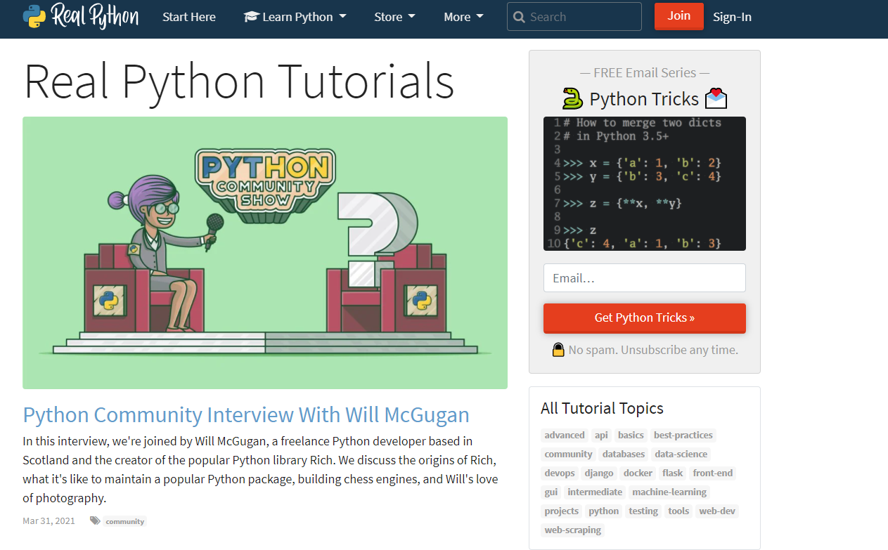Screen dimensions: 888x550
Task: Select the api topic tag
Action: 601,435
